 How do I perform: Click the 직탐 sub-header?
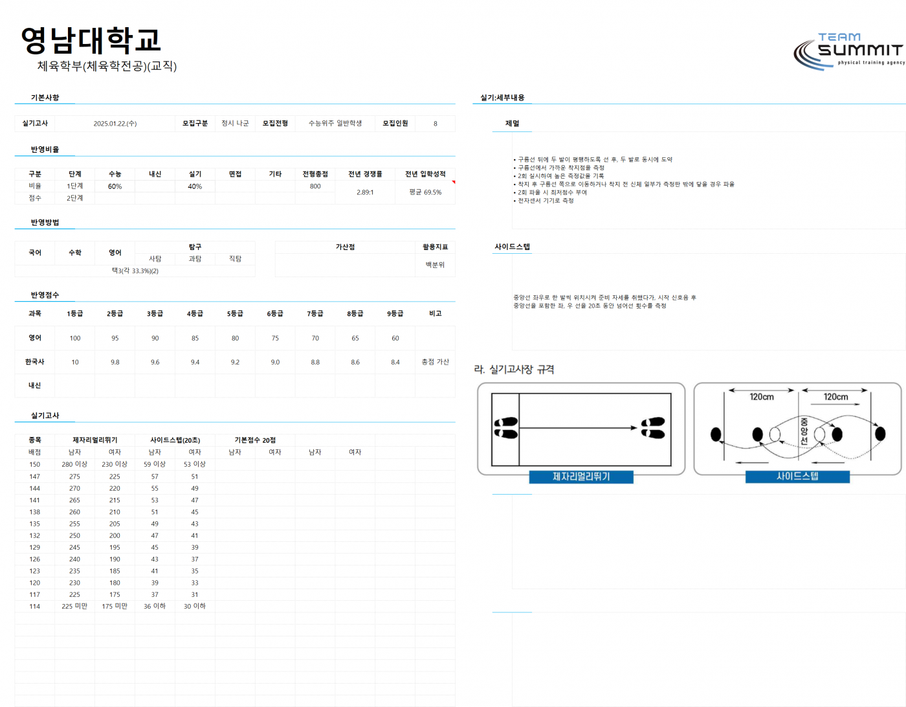235,259
